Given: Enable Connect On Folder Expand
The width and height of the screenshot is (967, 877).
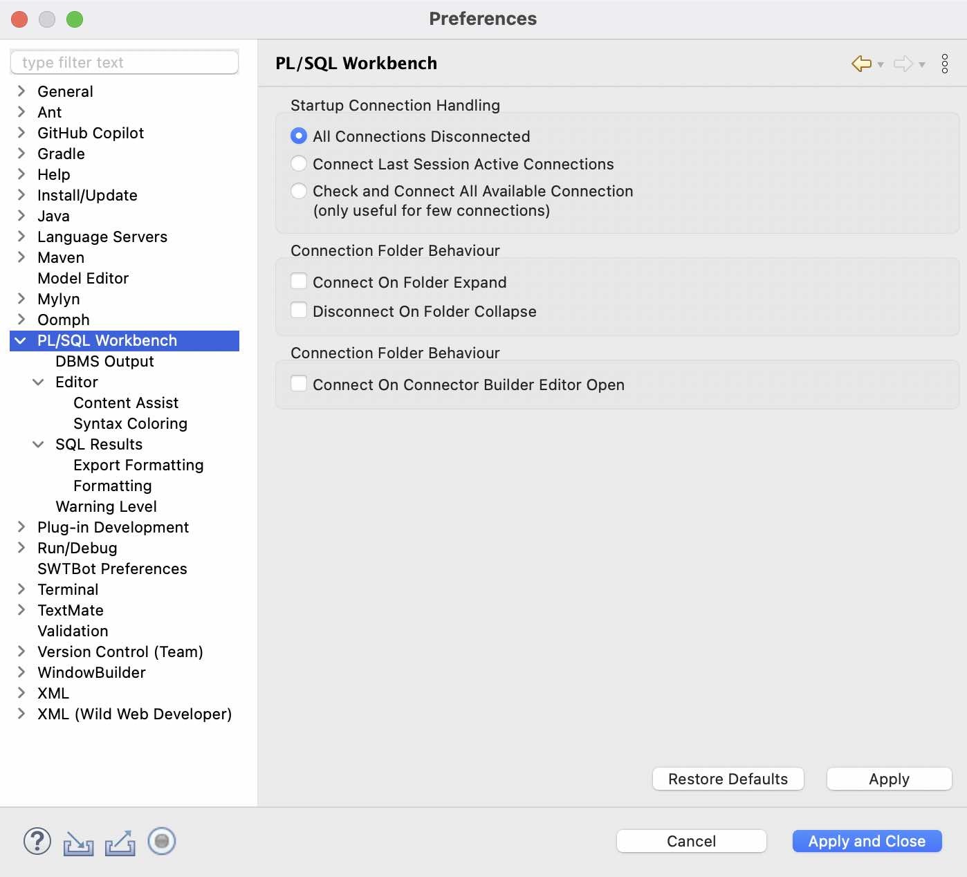Looking at the screenshot, I should tap(298, 281).
